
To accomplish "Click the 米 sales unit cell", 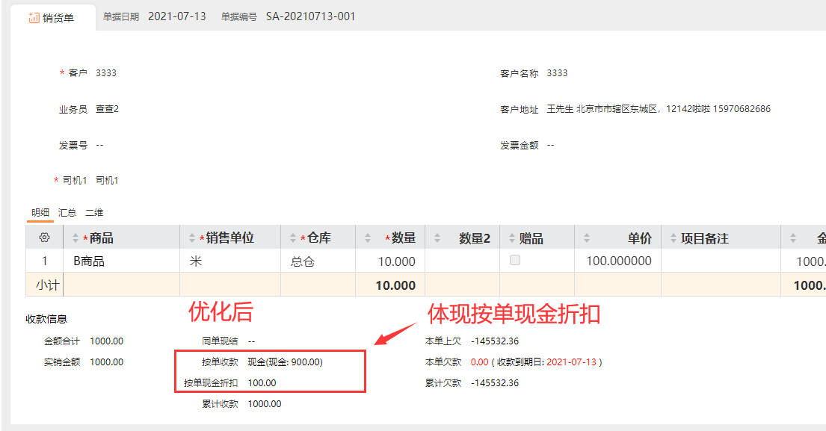I will pos(229,261).
